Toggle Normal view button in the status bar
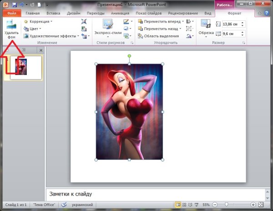 coord(178,205)
